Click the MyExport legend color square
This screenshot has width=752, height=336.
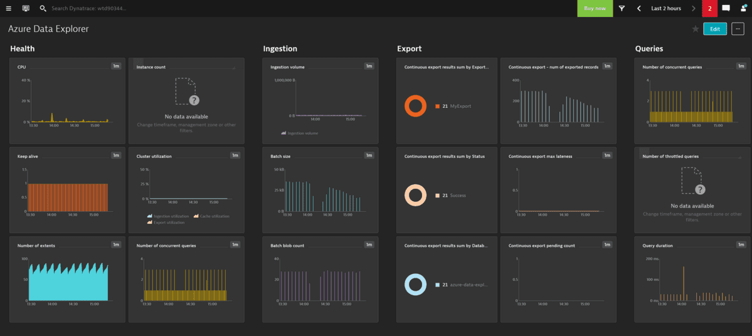(x=437, y=106)
